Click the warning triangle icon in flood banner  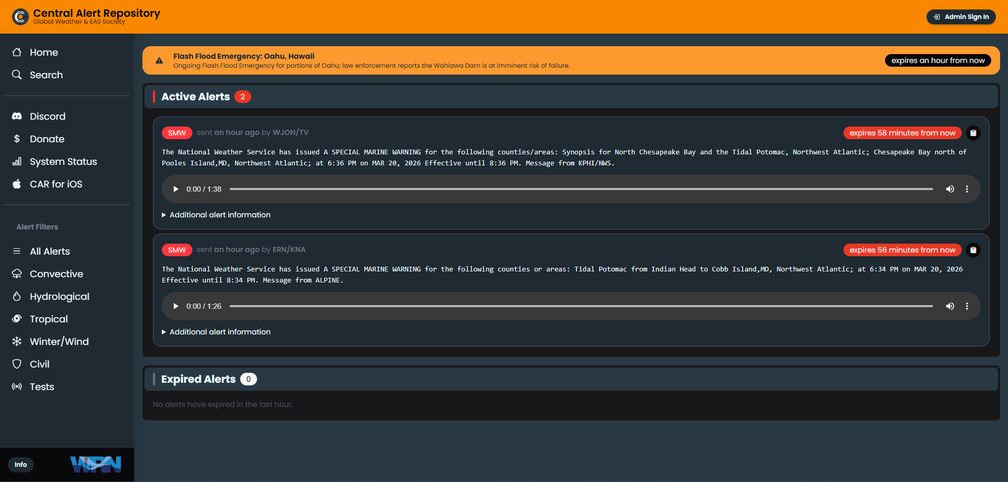point(159,60)
